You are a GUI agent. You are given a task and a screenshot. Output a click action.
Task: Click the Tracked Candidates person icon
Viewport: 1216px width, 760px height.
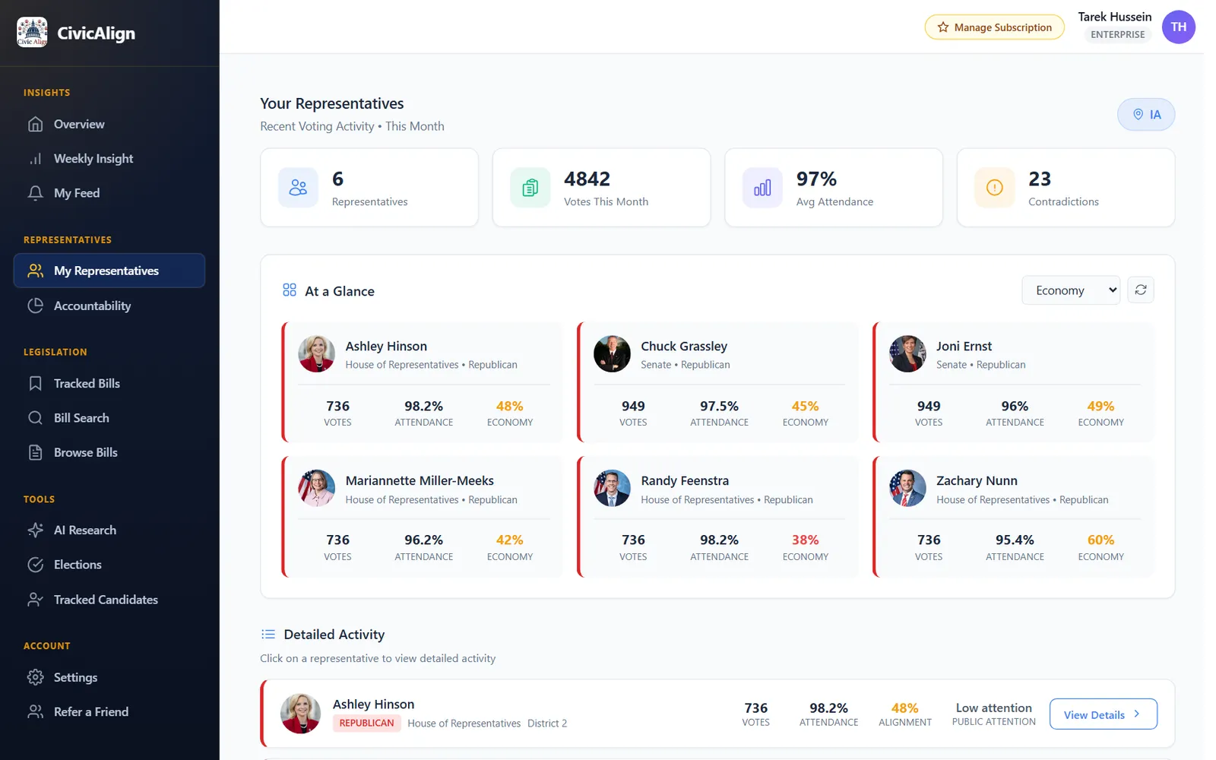pyautogui.click(x=36, y=600)
